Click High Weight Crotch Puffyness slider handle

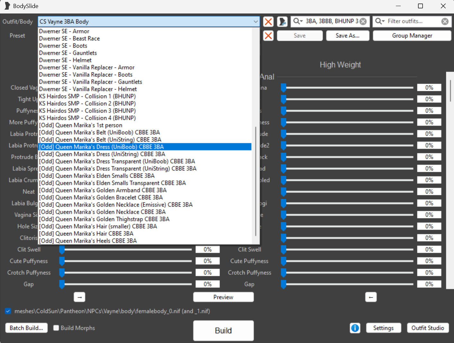coord(284,273)
